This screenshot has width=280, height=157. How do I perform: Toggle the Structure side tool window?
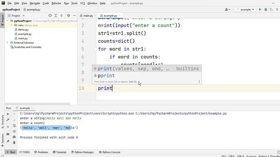[2, 122]
